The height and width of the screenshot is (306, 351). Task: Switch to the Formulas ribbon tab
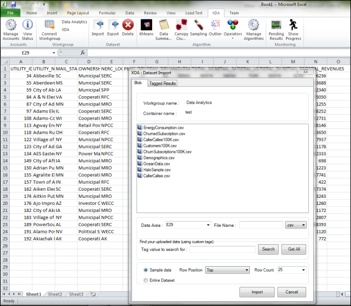(107, 13)
